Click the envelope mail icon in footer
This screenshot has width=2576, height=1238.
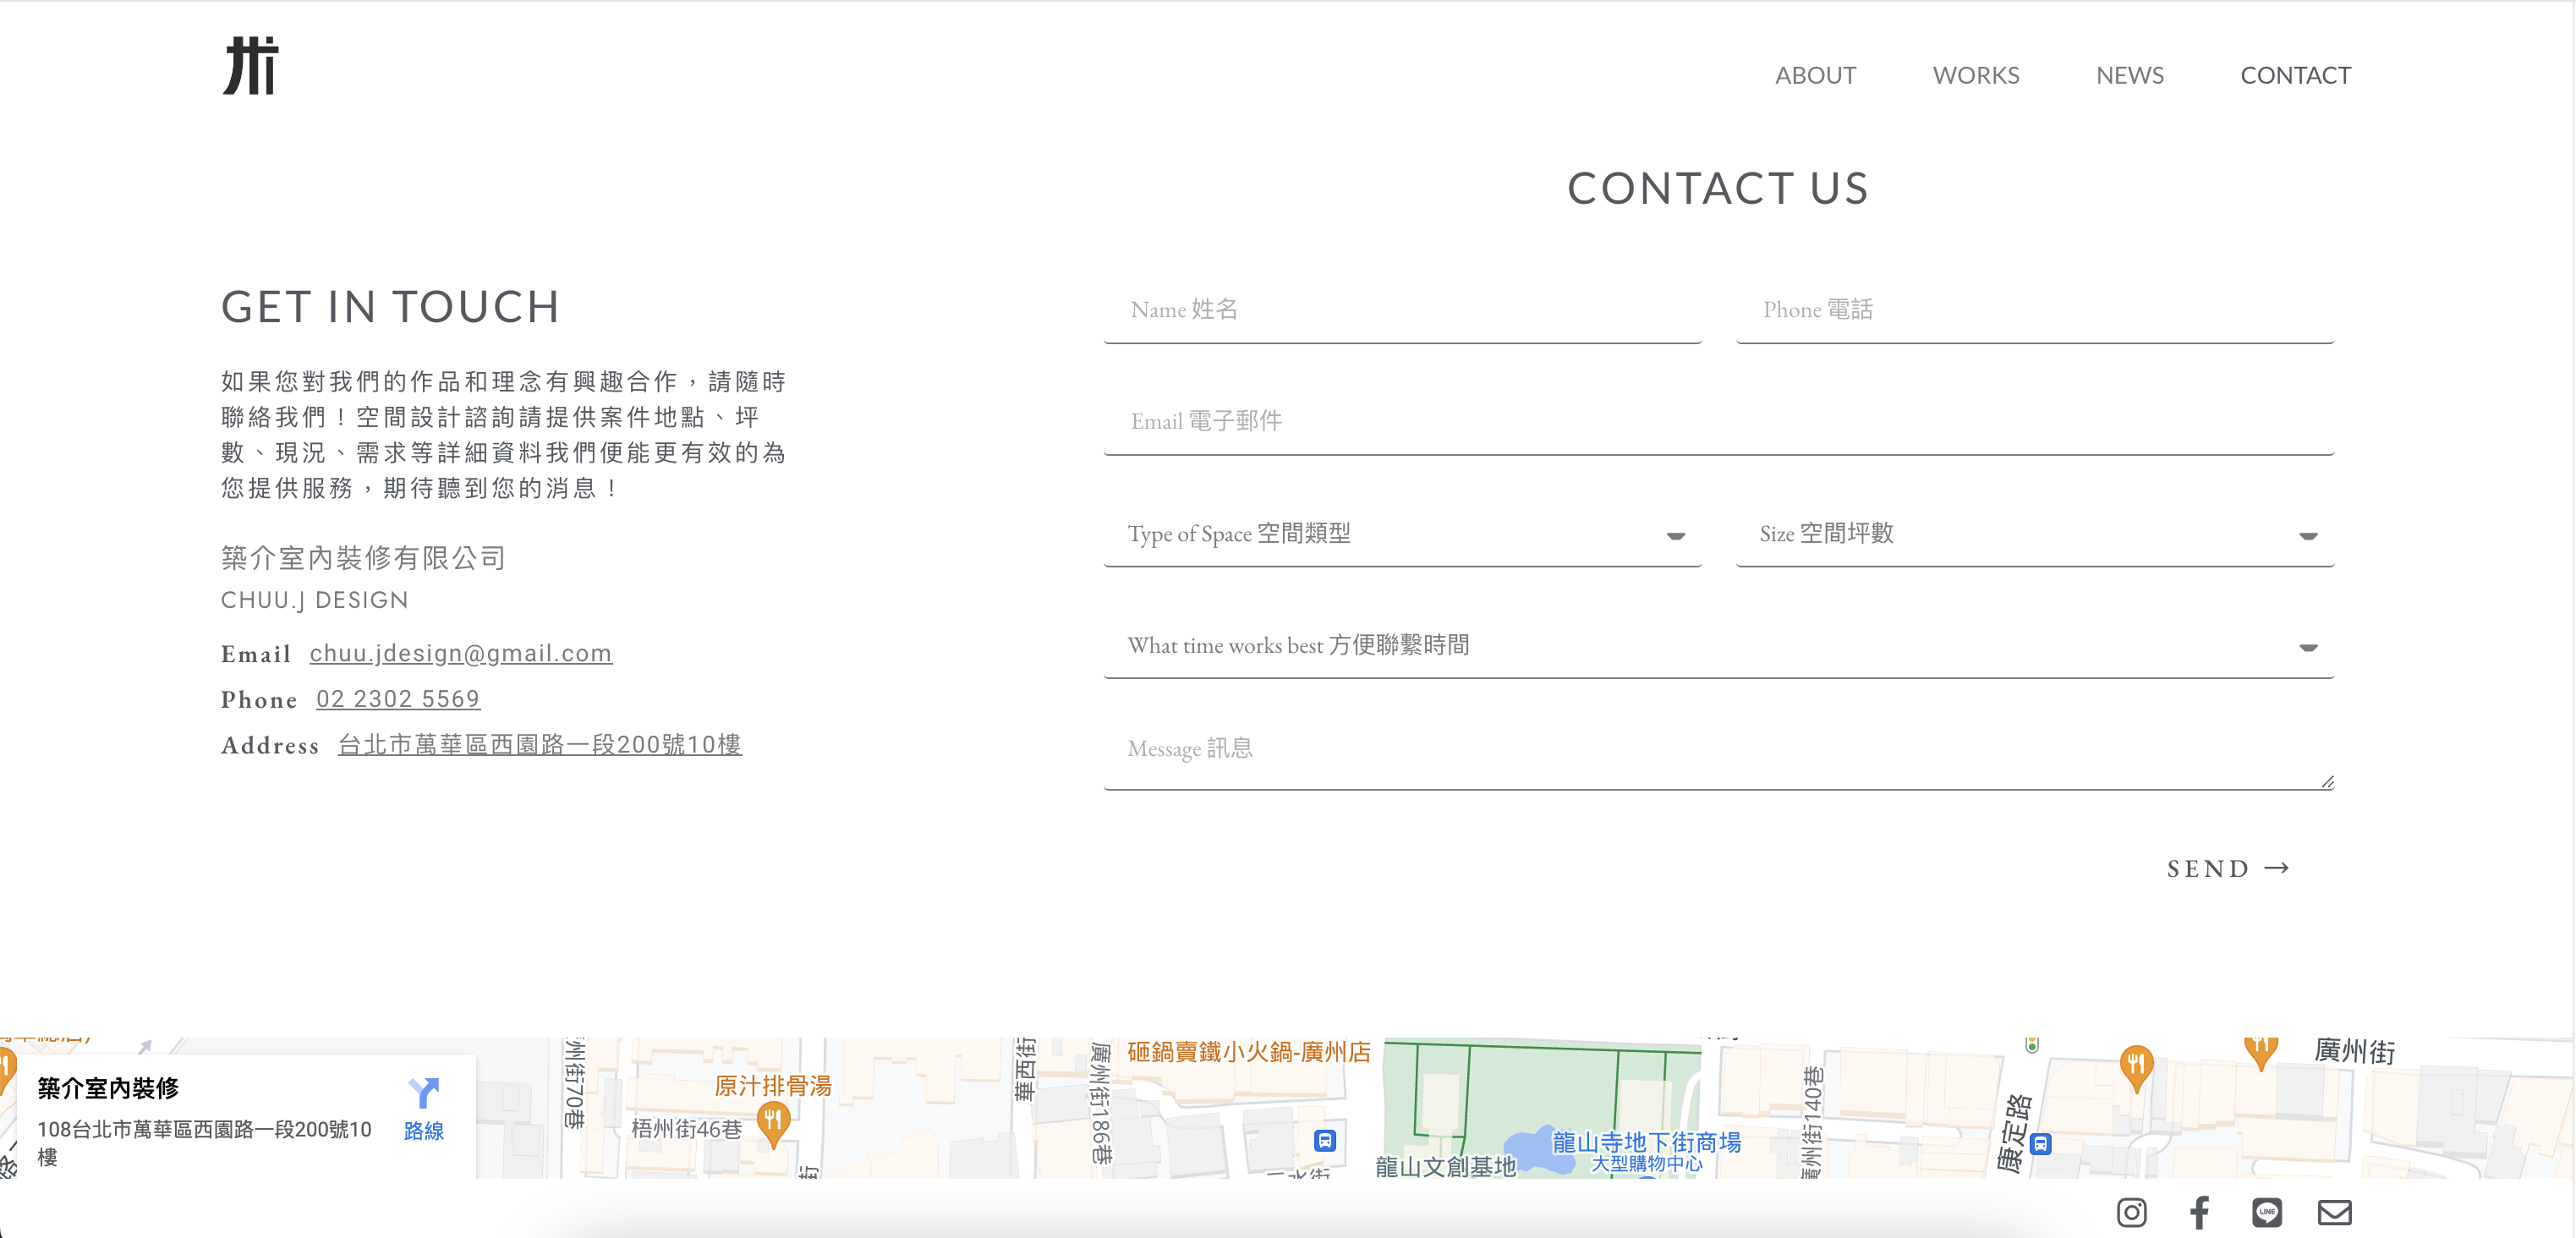pos(2334,1212)
